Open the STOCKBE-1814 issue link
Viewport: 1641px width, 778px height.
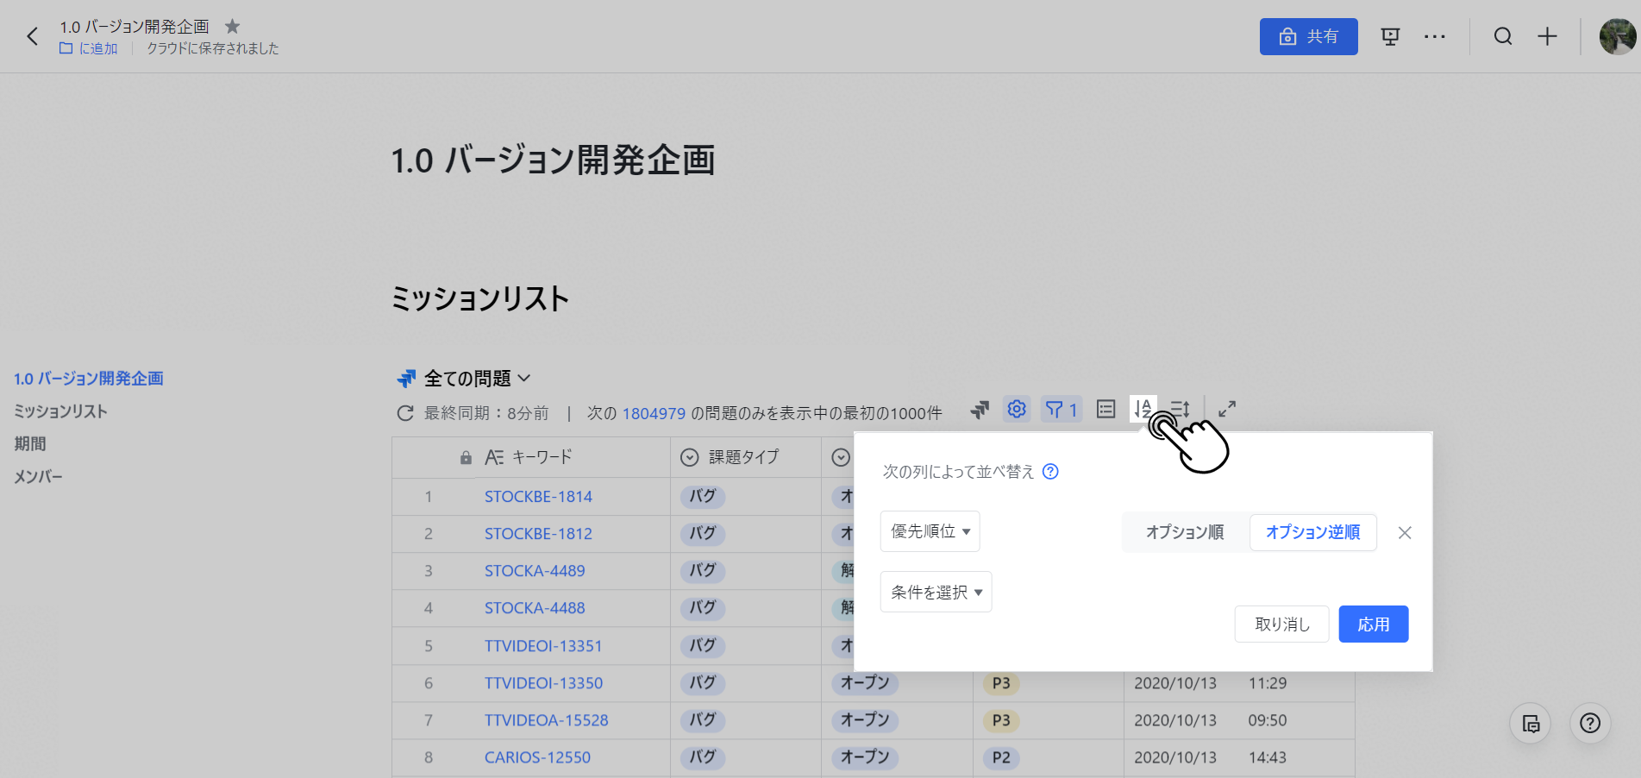[x=538, y=497]
